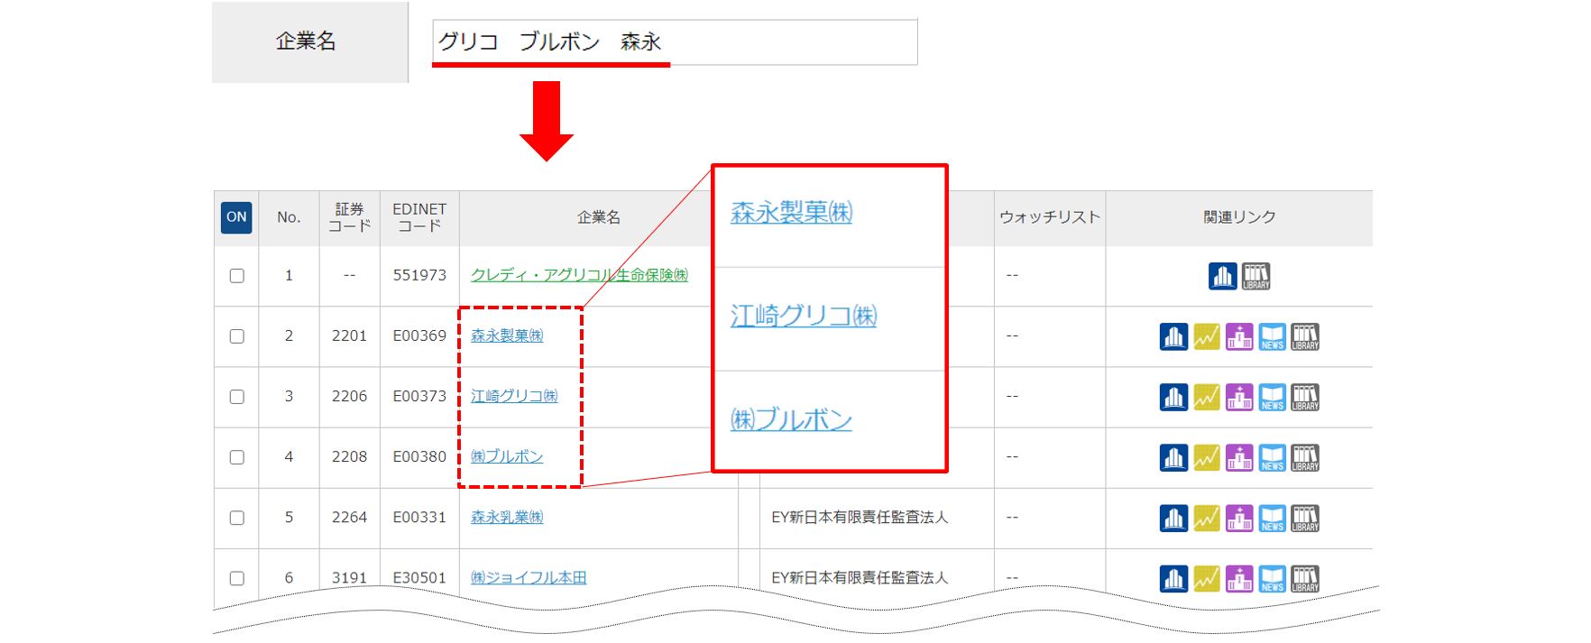Click the 企業名 search input field
The height and width of the screenshot is (643, 1591).
pyautogui.click(x=675, y=42)
